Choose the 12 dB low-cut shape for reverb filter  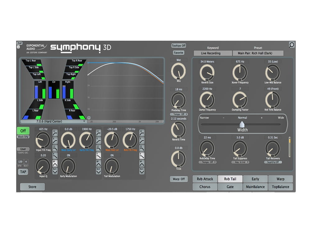pyautogui.click(x=142, y=132)
